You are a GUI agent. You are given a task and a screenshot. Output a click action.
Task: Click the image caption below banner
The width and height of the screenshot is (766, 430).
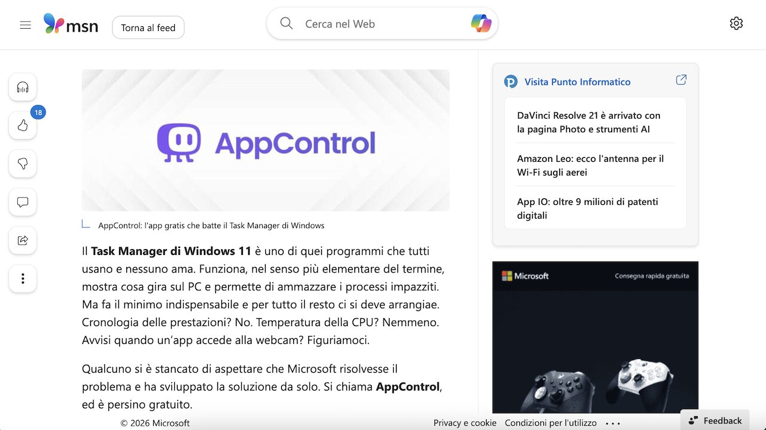click(211, 226)
